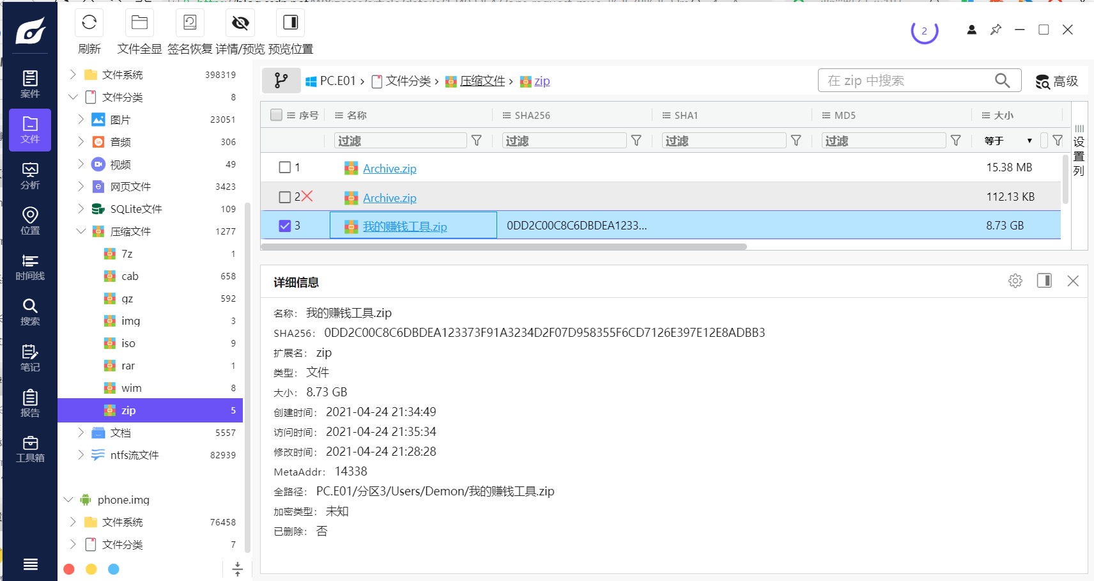Open the 序号 column header menu
Viewport: 1094px width, 581px height.
(x=291, y=116)
